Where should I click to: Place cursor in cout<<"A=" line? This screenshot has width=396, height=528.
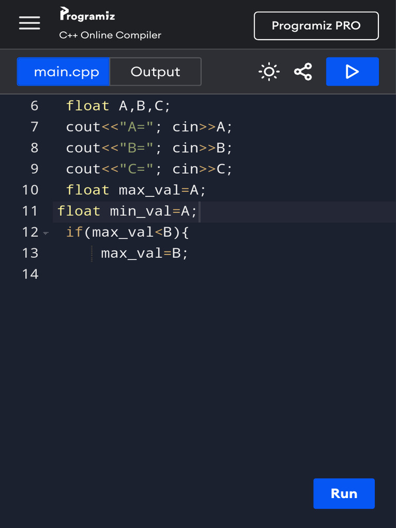pyautogui.click(x=149, y=127)
